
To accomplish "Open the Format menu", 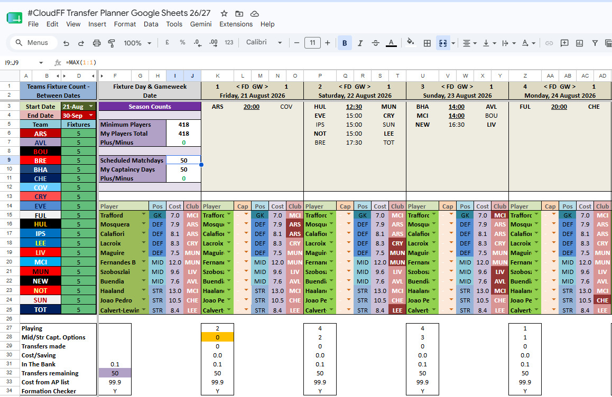I will coord(125,24).
